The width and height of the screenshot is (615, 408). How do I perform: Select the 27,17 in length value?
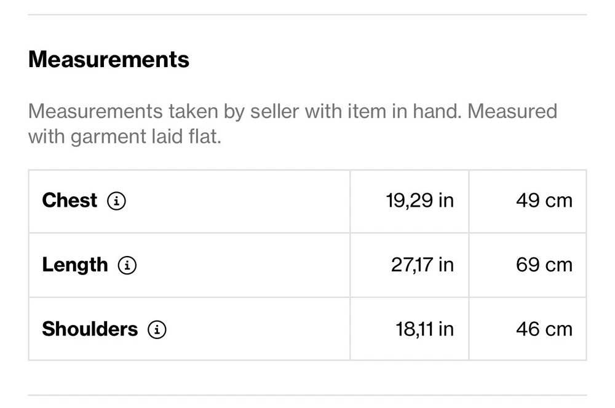click(422, 265)
